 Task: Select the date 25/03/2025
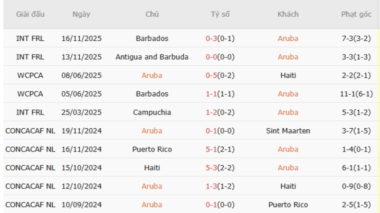coord(81,112)
